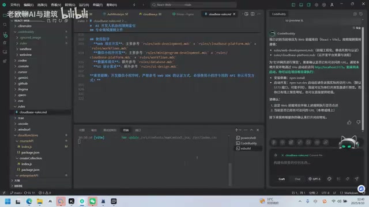Open settings gear icon in title bar

click(317, 5)
